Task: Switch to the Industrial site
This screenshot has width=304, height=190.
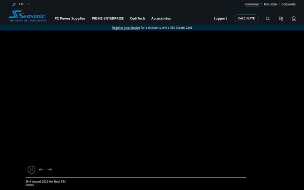Action: 271,4
